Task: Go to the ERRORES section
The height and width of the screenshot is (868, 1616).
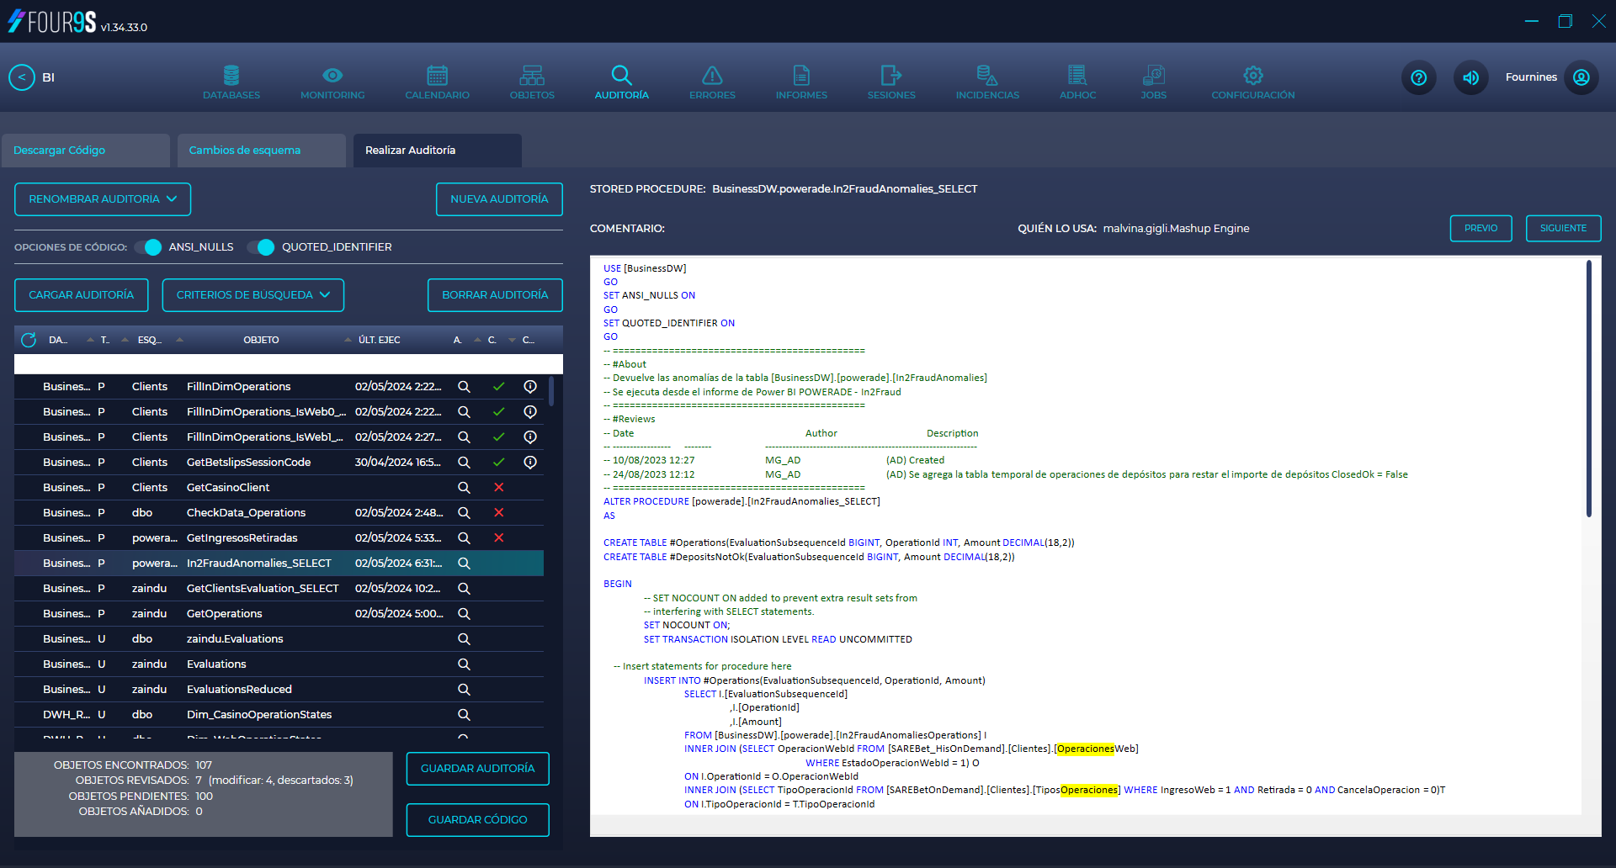Action: coord(712,80)
